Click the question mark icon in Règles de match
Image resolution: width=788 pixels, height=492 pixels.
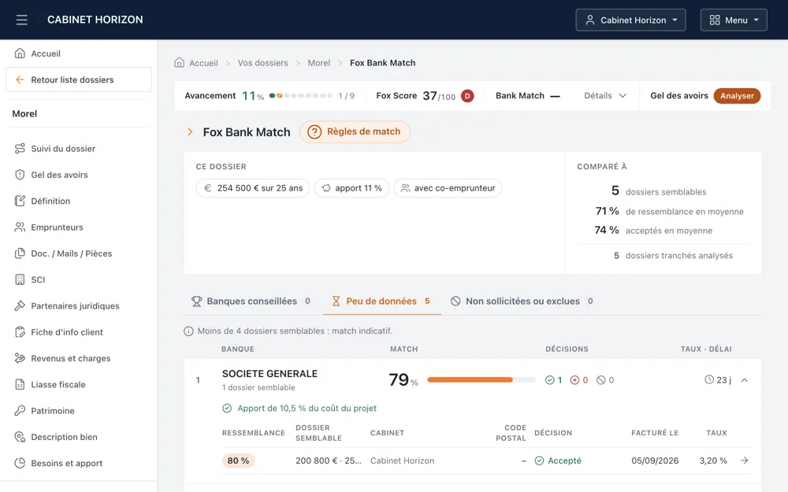point(314,132)
